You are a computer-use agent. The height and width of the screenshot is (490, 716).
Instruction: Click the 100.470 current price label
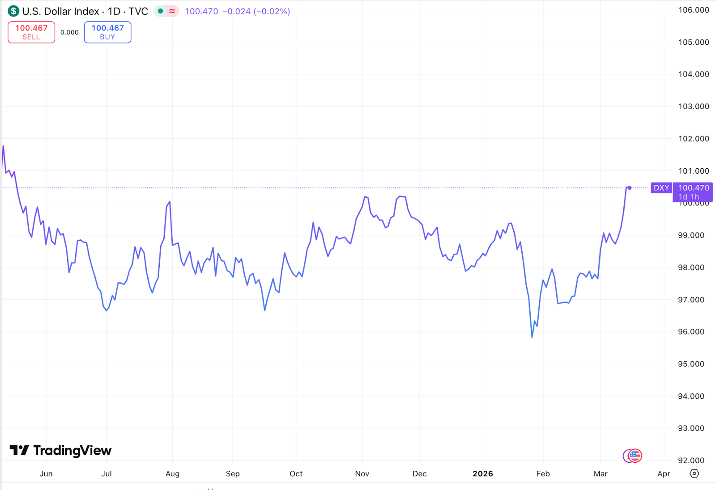694,188
